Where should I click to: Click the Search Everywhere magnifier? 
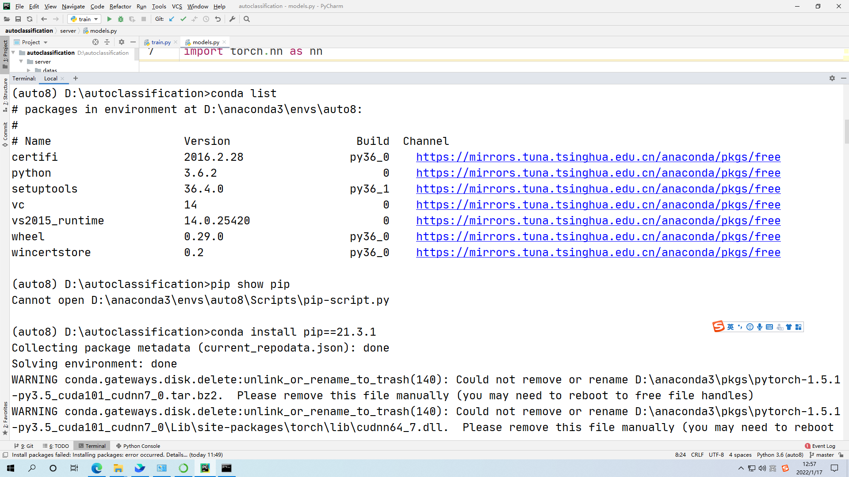click(x=247, y=19)
